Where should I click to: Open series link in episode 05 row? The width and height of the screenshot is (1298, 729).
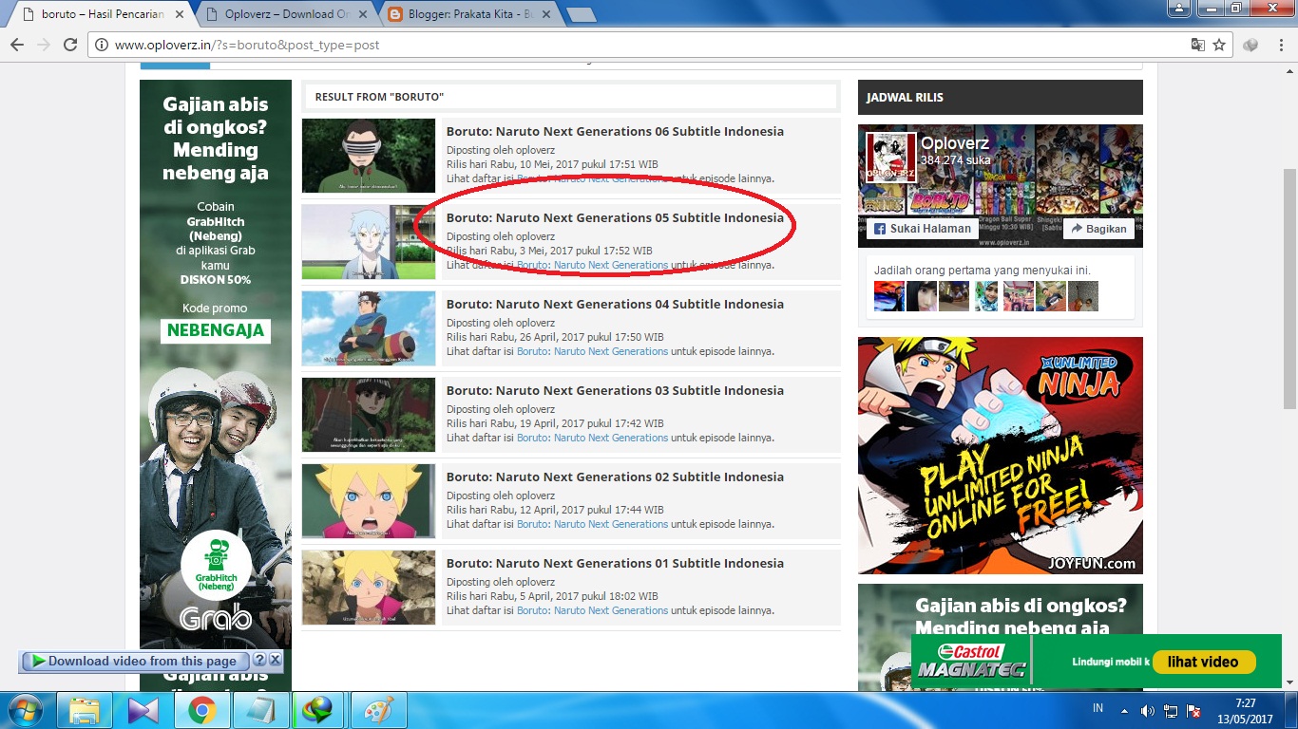coord(592,265)
